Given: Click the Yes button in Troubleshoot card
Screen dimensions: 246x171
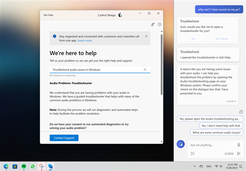Looking at the screenshot, I should (193, 39).
